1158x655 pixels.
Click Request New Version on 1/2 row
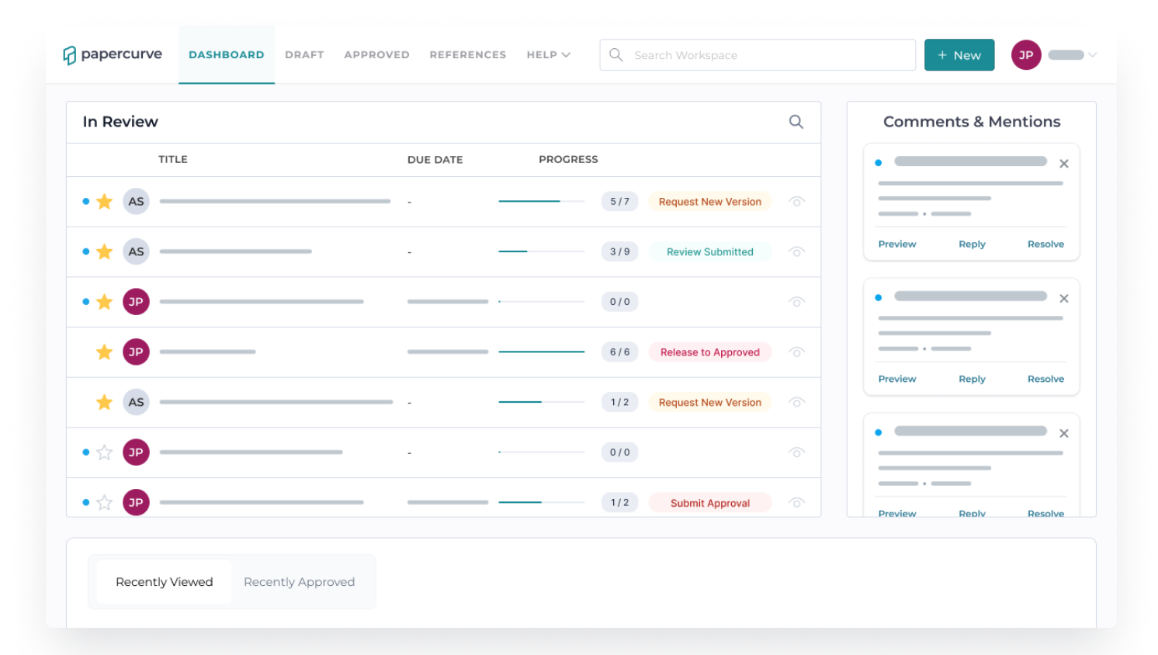pyautogui.click(x=710, y=402)
